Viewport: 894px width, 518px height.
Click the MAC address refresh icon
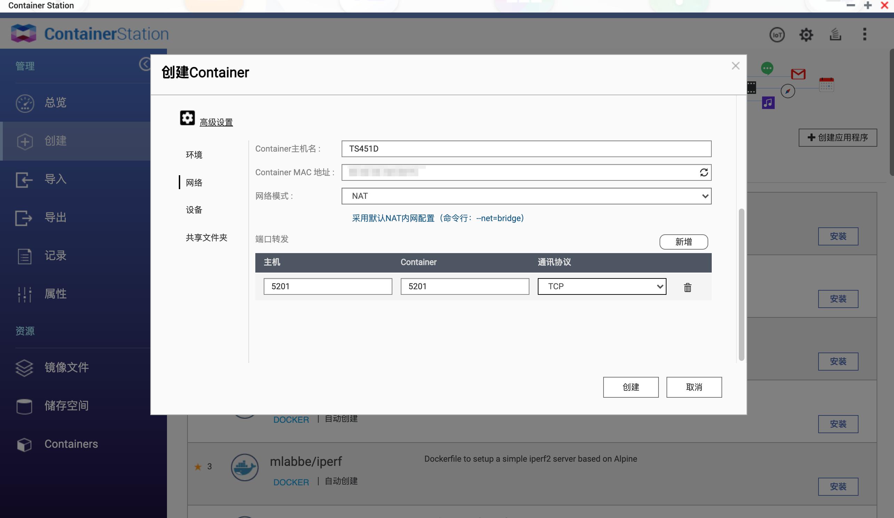pos(704,172)
